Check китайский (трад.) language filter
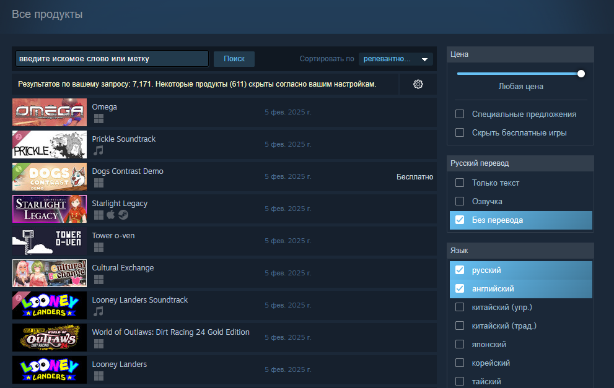 (x=460, y=325)
